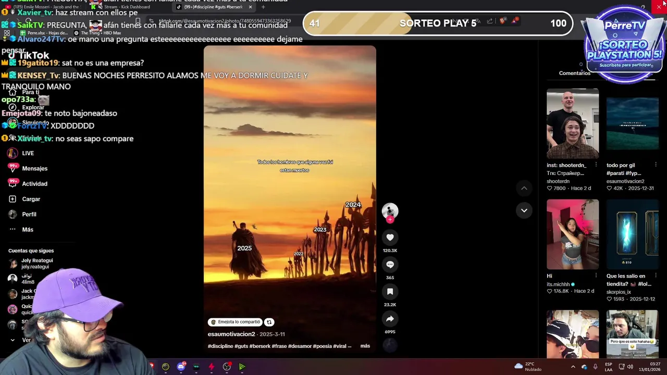Open 'The Thing • HBO Max' bookmark
The image size is (667, 375).
pos(97,33)
